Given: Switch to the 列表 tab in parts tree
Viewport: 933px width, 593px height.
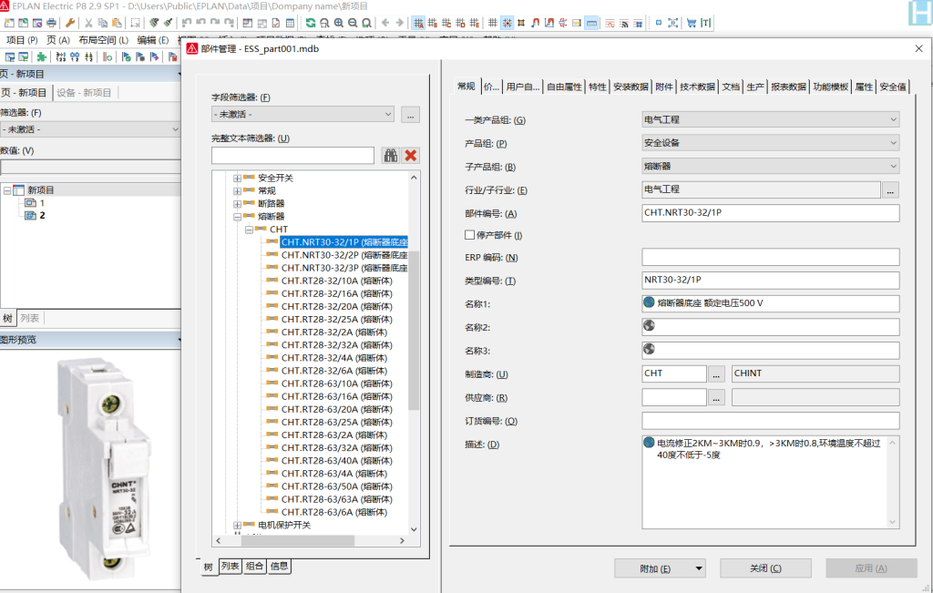Looking at the screenshot, I should [231, 567].
